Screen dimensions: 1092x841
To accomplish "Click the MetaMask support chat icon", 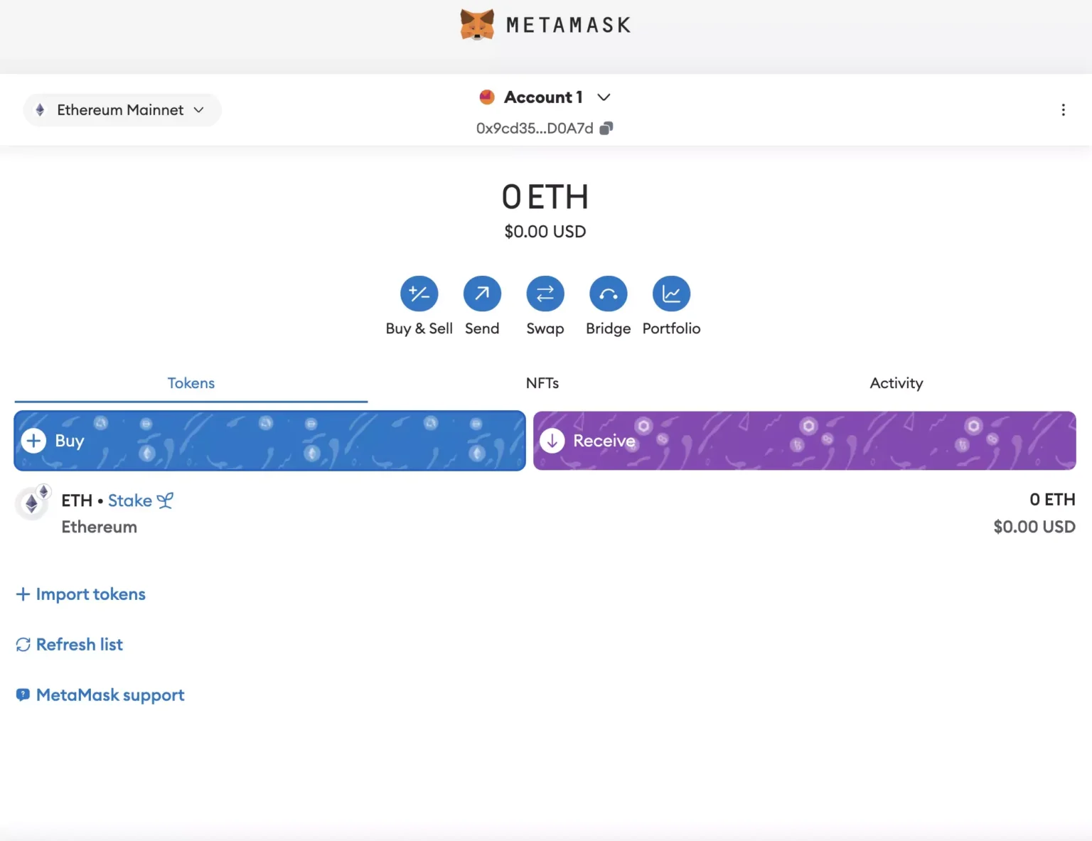I will 23,695.
